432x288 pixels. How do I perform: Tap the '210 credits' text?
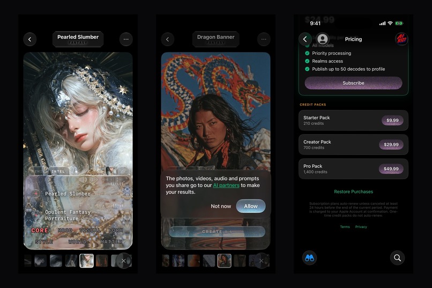[314, 123]
